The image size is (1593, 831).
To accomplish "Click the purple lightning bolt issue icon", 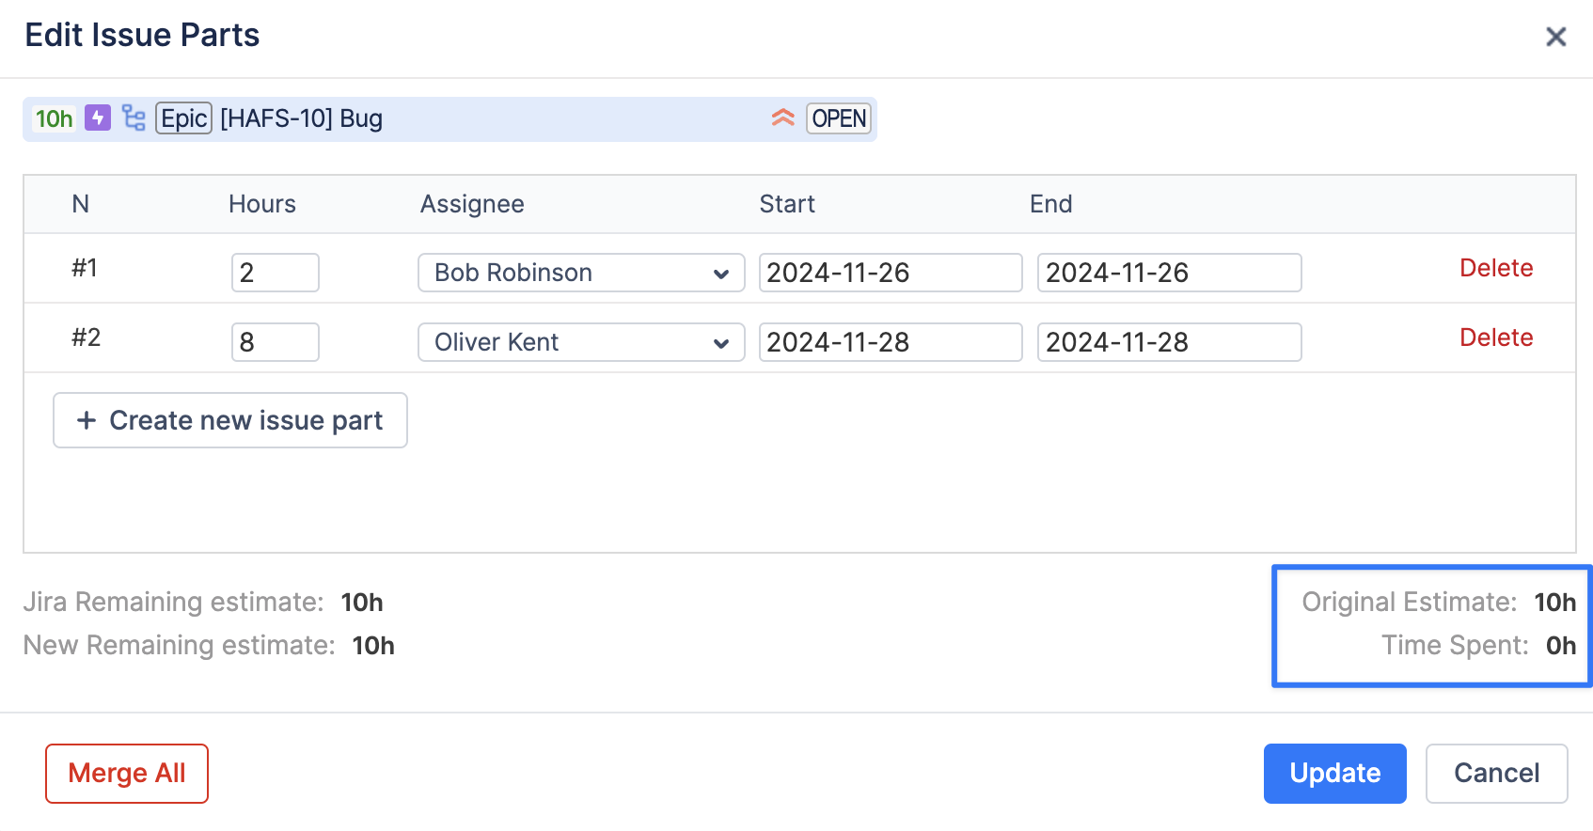I will coord(98,118).
